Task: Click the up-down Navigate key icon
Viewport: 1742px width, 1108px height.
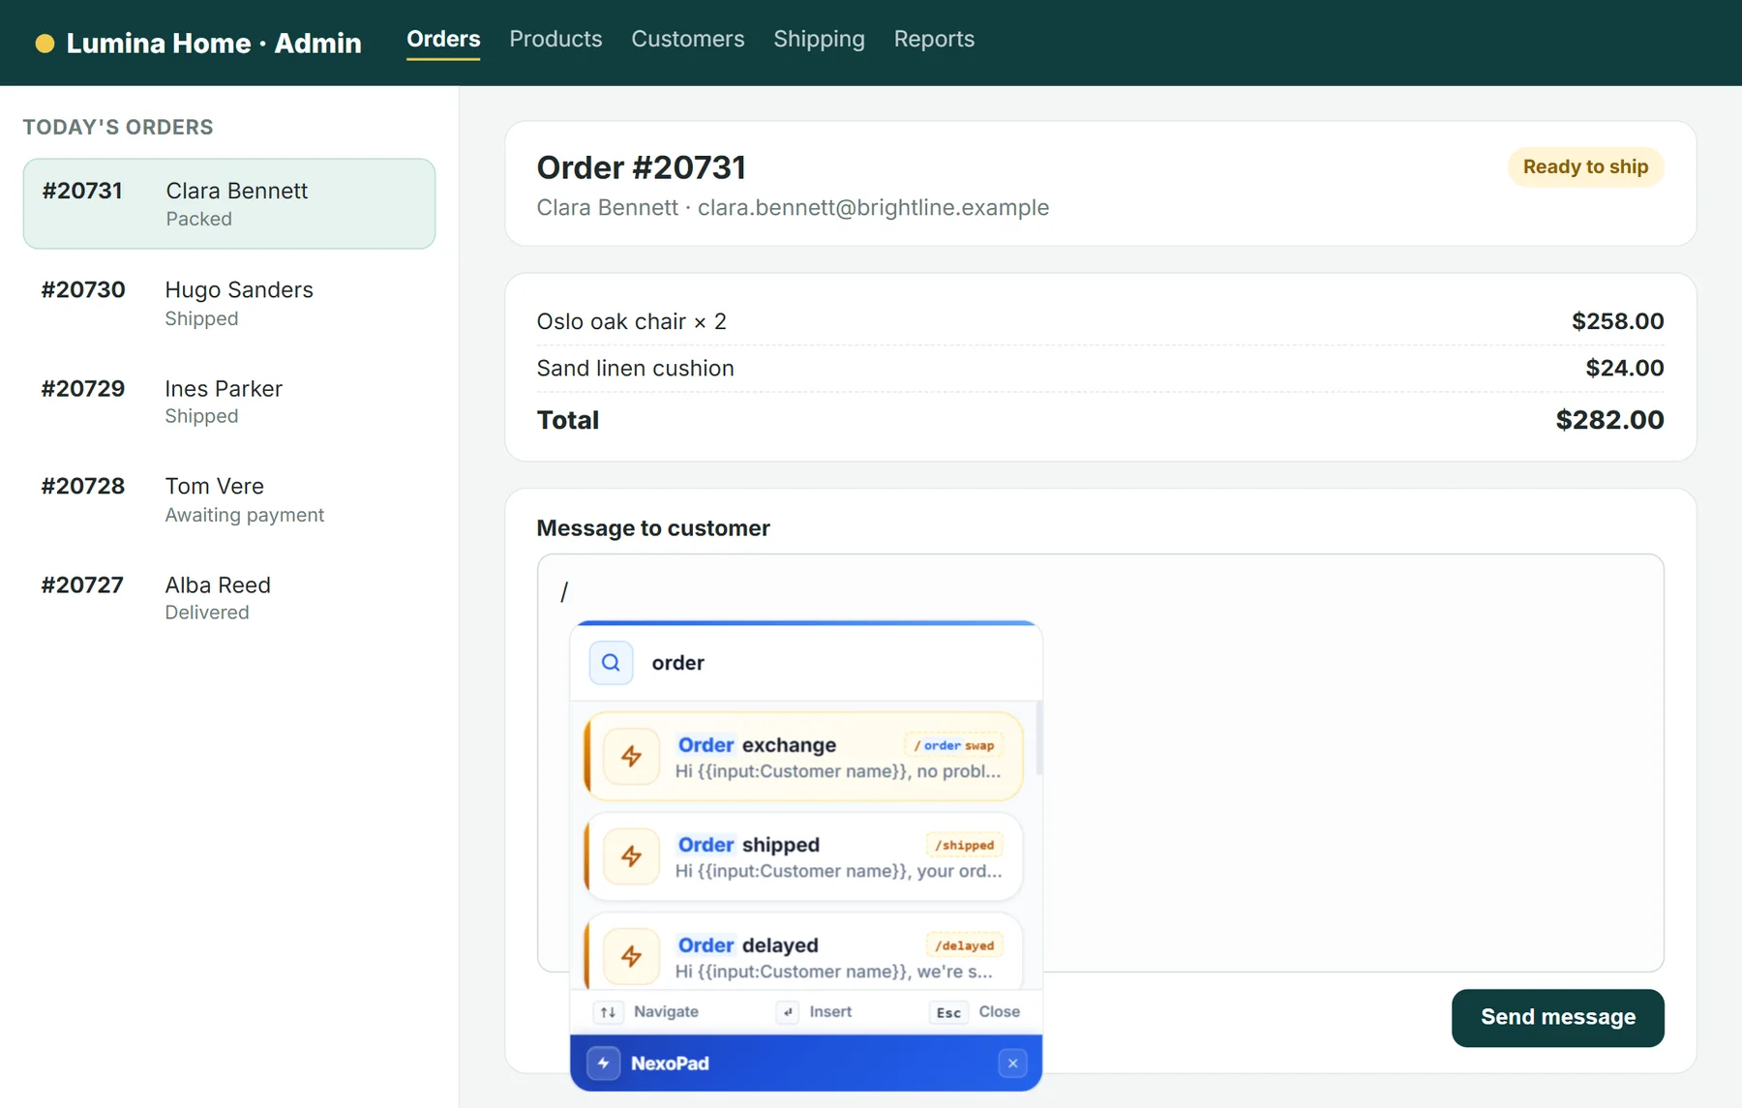Action: [608, 1012]
